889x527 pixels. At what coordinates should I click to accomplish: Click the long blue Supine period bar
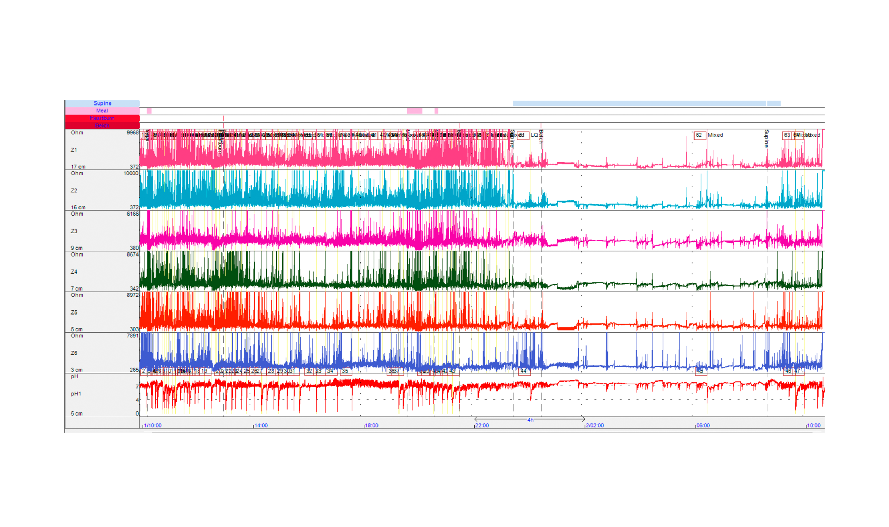[x=639, y=103]
